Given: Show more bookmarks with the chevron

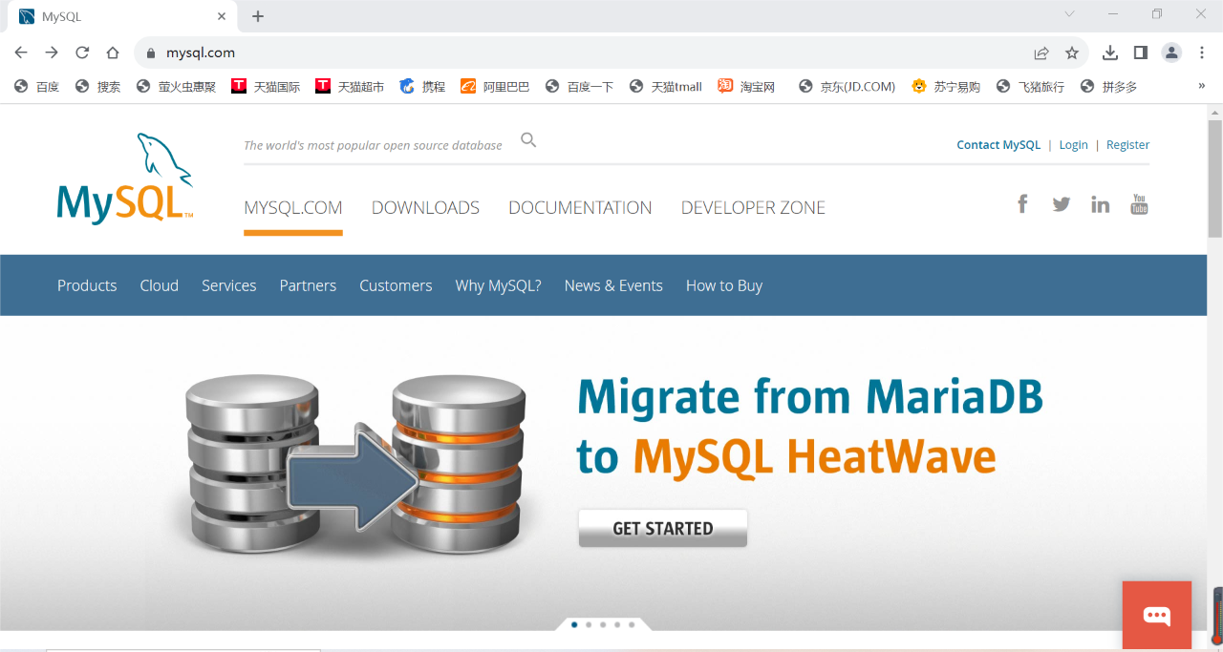Looking at the screenshot, I should coord(1201,86).
